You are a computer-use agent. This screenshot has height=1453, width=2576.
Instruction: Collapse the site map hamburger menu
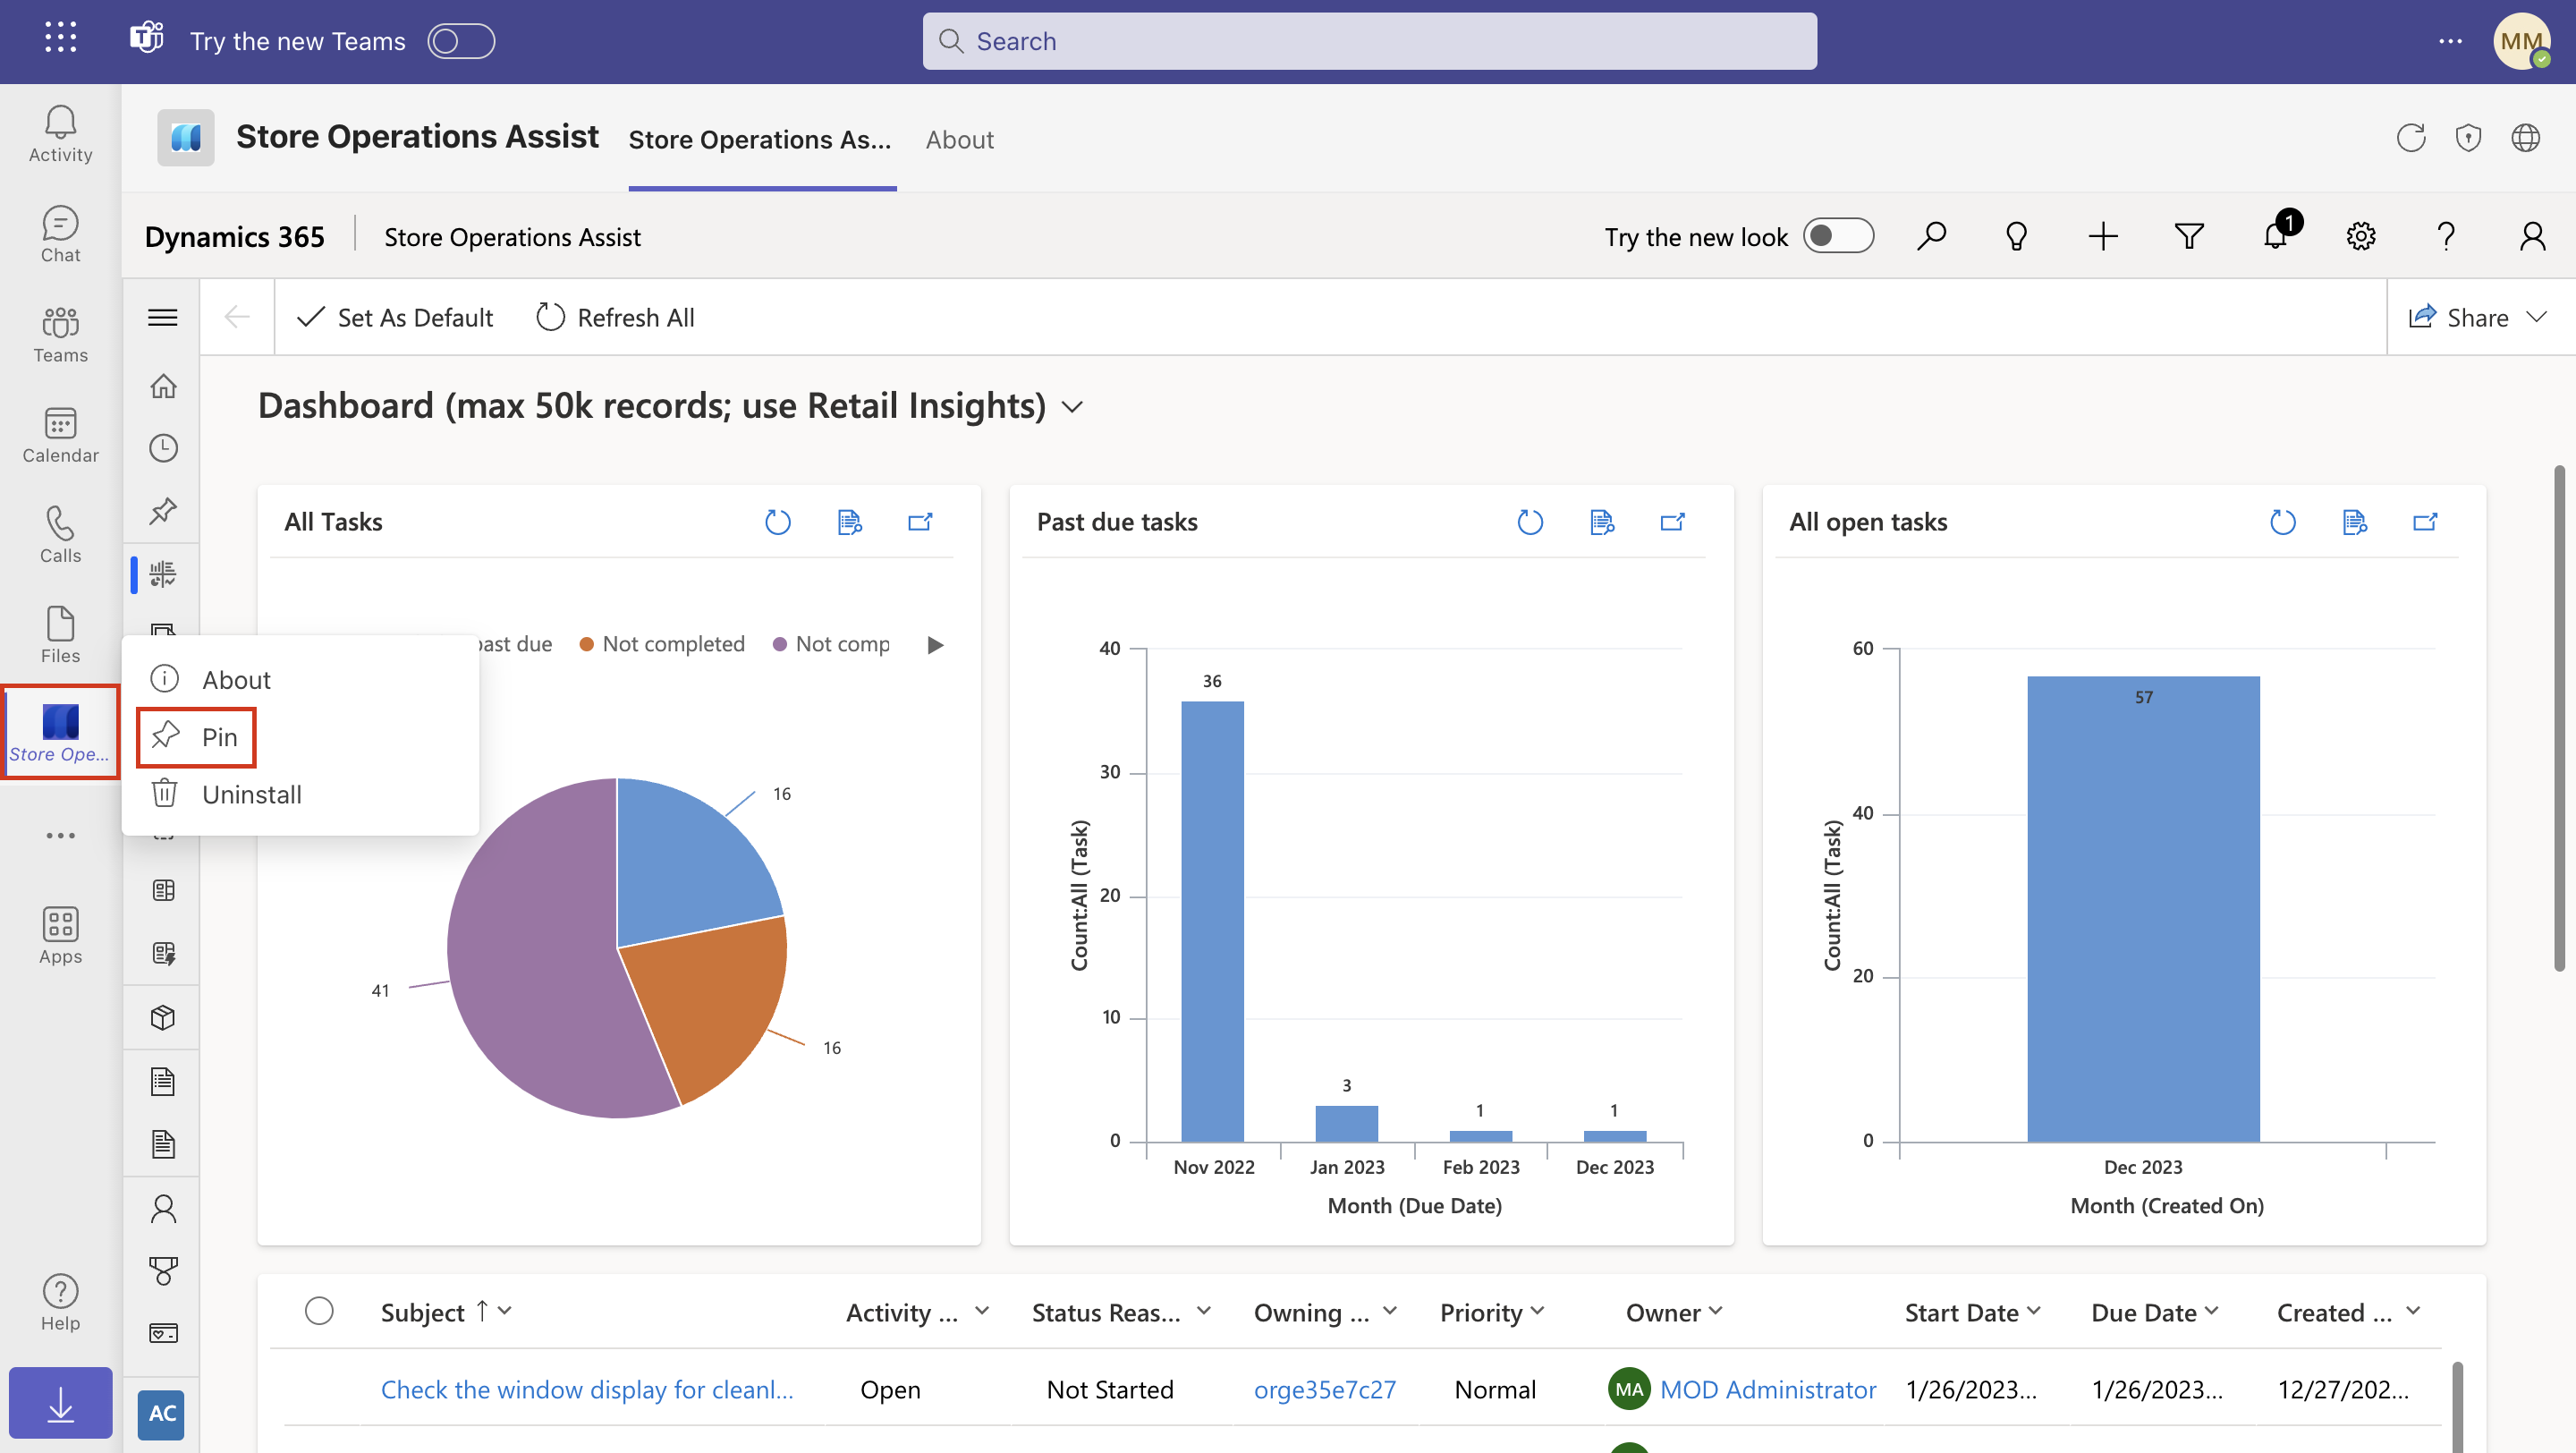click(x=162, y=317)
